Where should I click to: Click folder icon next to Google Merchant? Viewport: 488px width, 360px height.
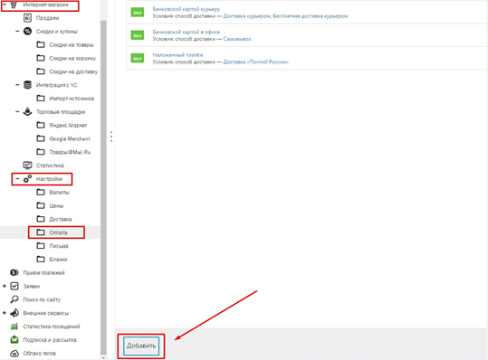[41, 138]
